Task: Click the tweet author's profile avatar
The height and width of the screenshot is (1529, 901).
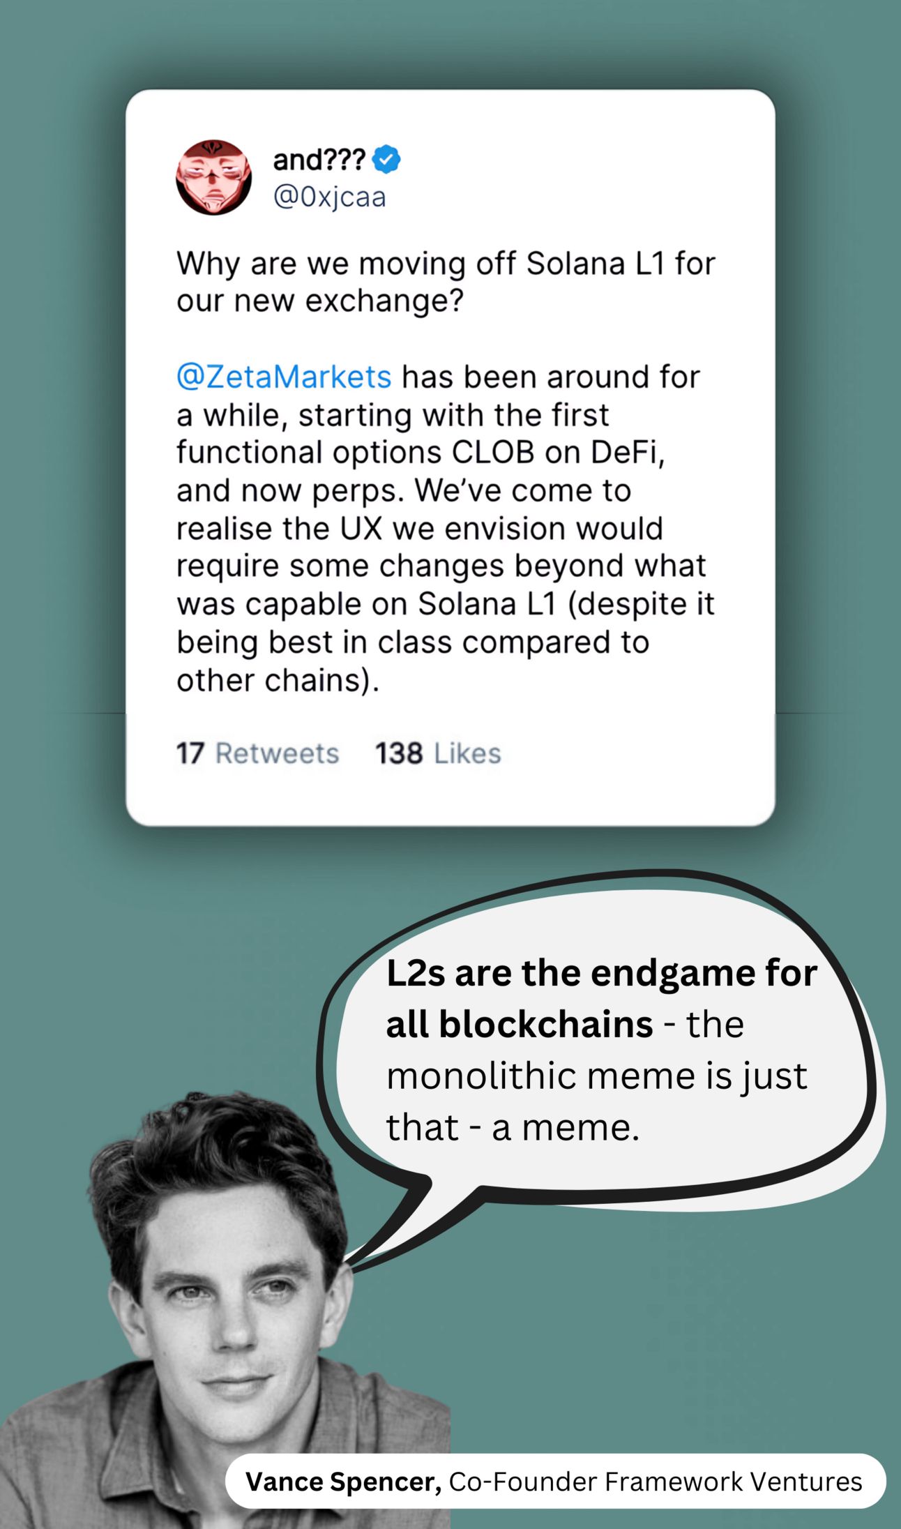Action: [213, 177]
